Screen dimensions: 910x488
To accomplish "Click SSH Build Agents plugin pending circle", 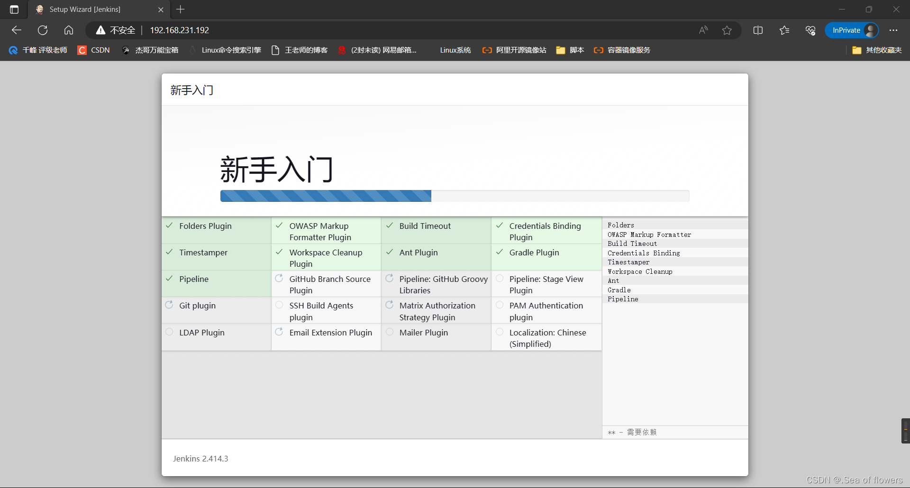I will (279, 305).
